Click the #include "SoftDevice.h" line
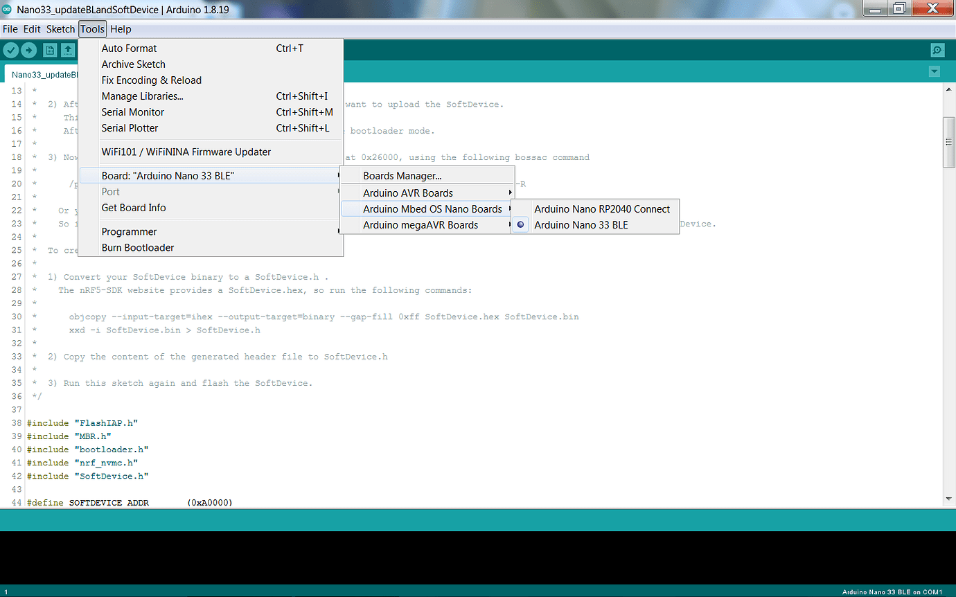 88,476
